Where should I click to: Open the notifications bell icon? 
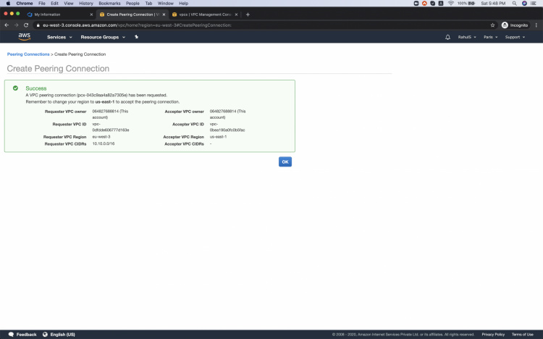pos(447,37)
